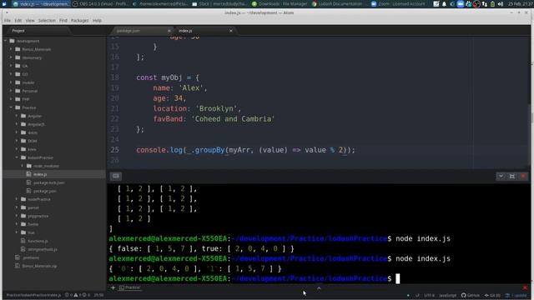Open the Packages menu
The height and width of the screenshot is (300, 534).
point(80,20)
